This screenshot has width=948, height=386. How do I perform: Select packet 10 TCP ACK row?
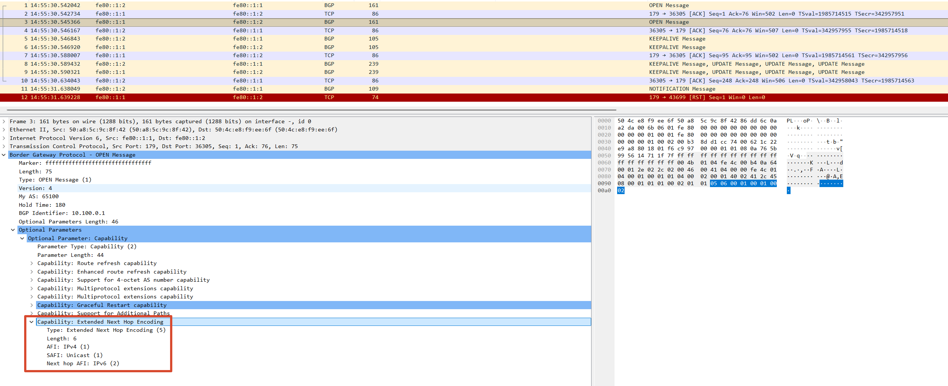(474, 81)
